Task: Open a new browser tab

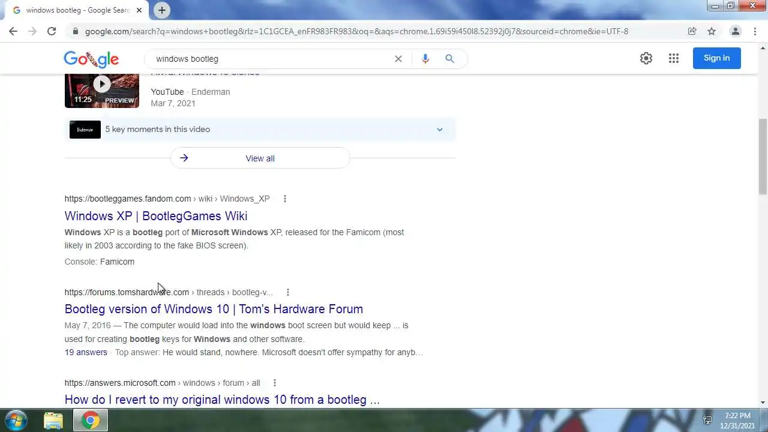Action: (161, 10)
